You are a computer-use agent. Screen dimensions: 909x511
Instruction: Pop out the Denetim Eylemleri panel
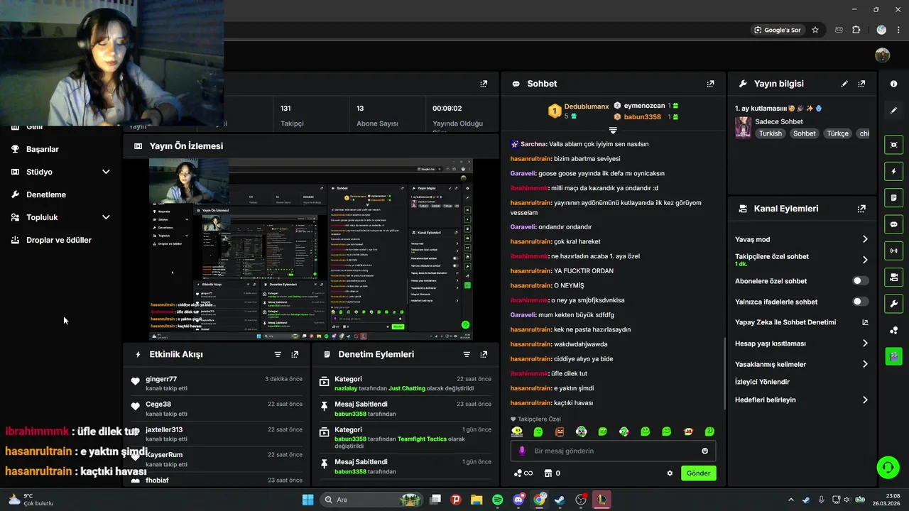484,354
